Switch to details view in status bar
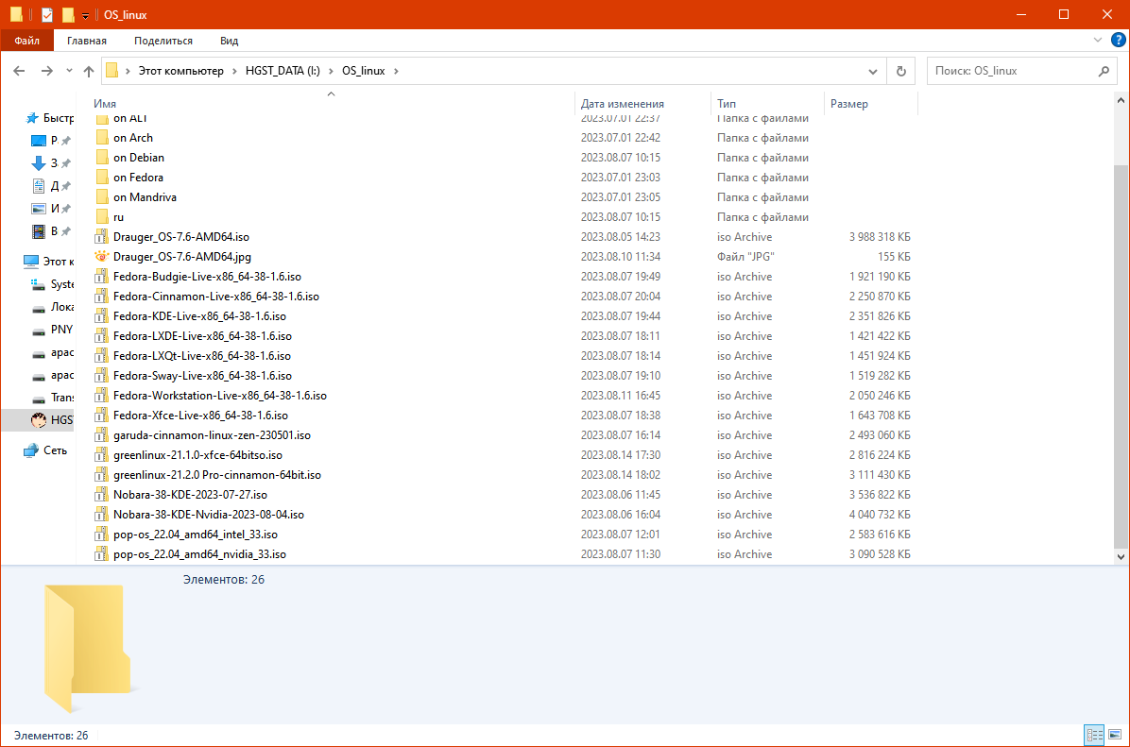1130x747 pixels. click(1094, 735)
